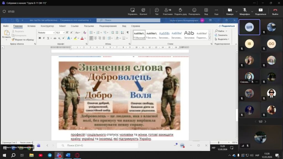This screenshot has height=159, width=283.
Task: Open the Roboto font name dropdown
Action: [x=54, y=33]
